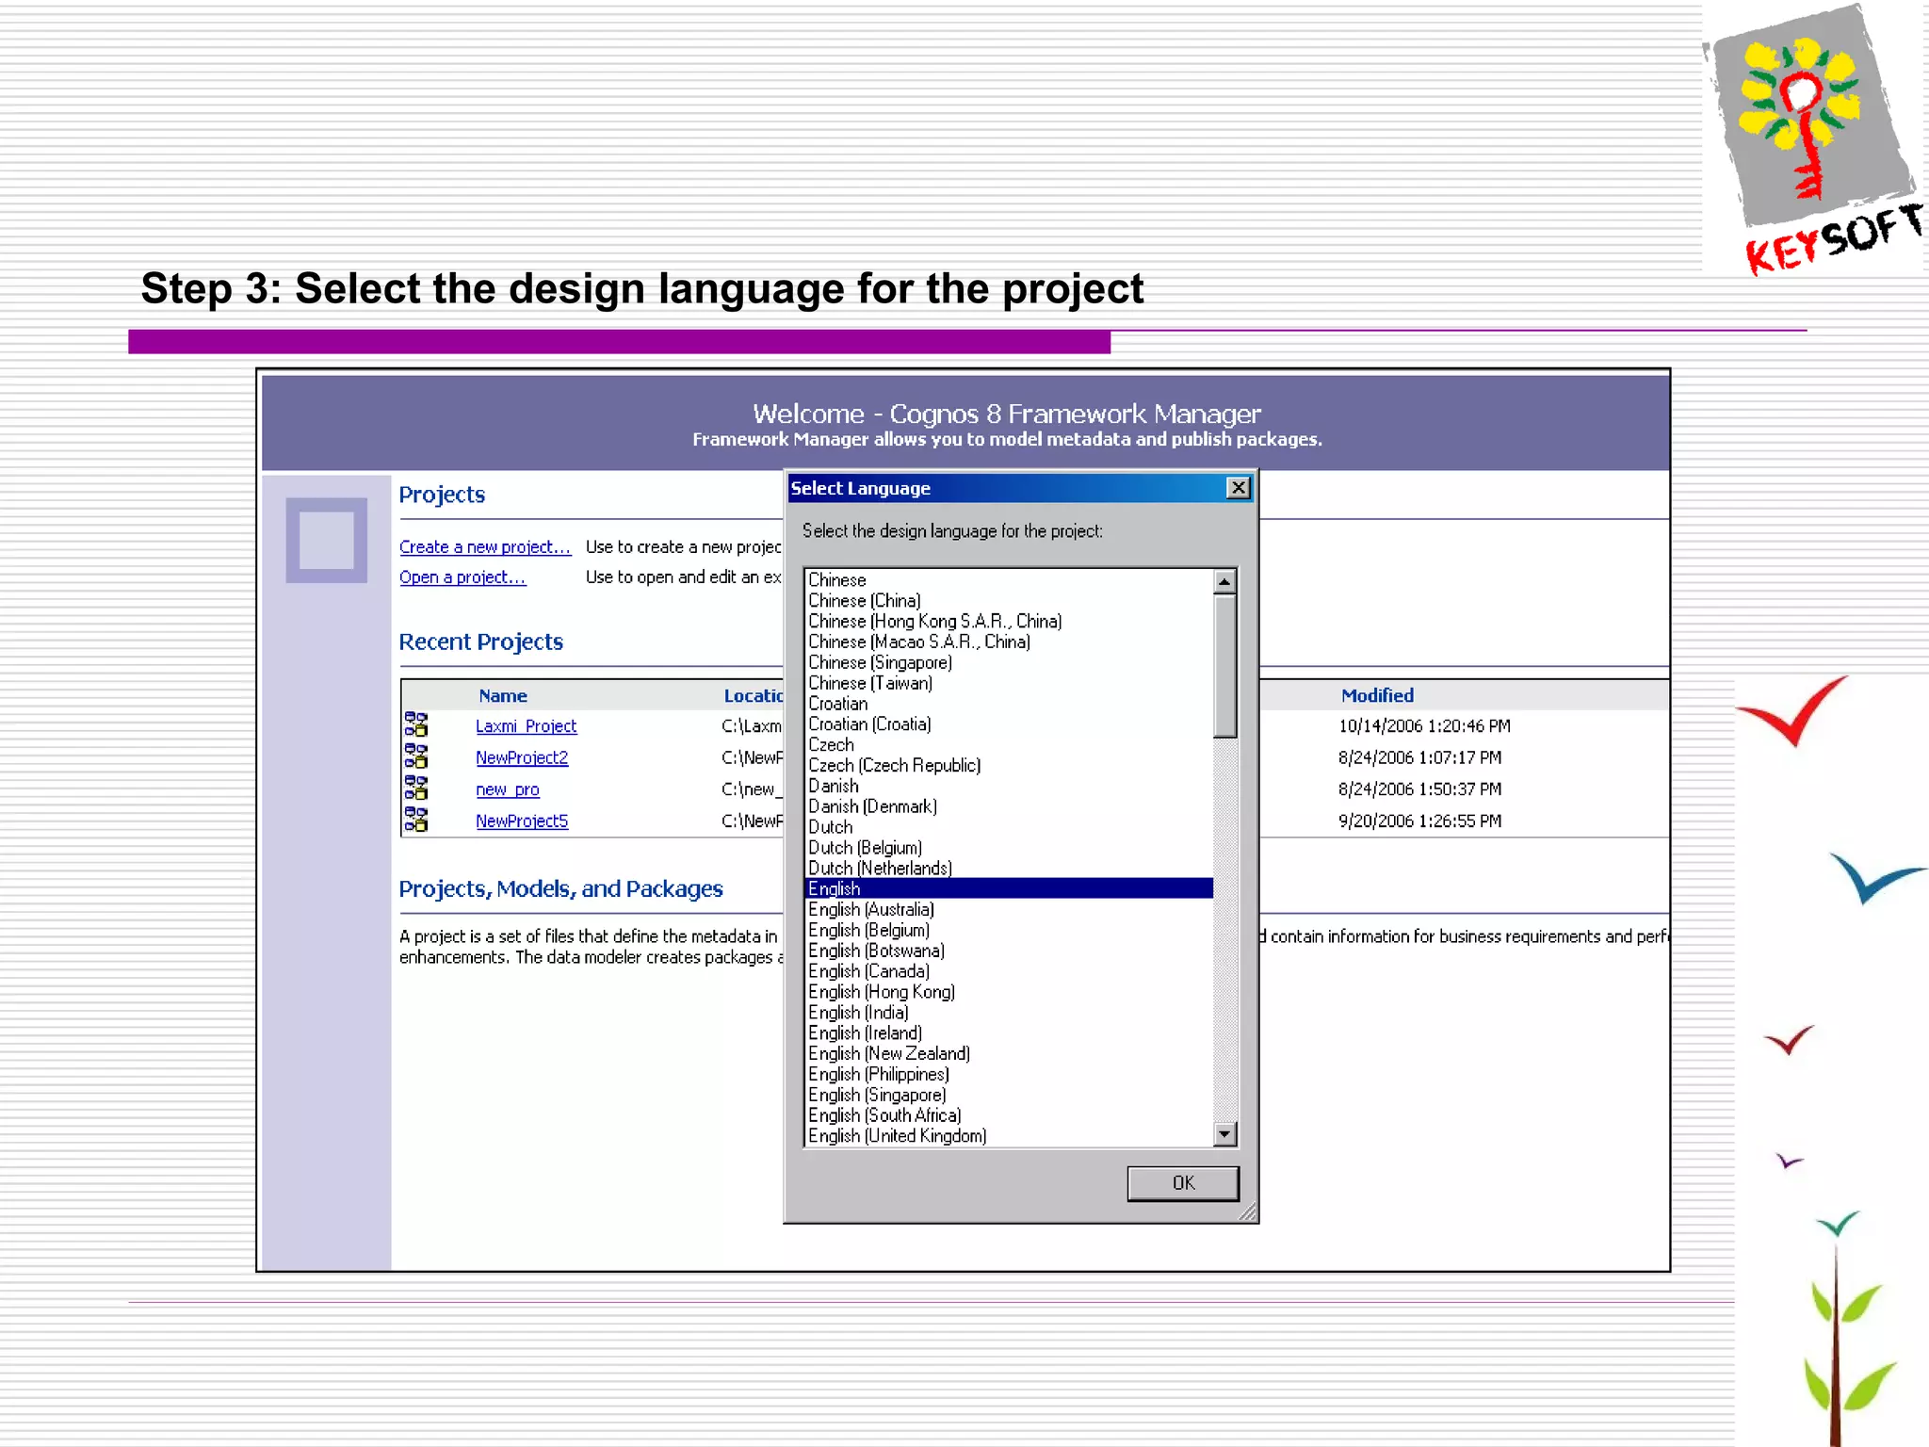Select English (India) language

pos(1010,1014)
